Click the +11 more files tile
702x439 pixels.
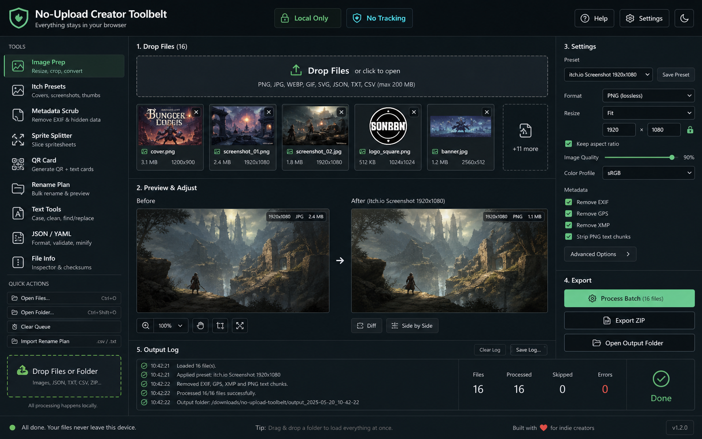[x=525, y=137]
